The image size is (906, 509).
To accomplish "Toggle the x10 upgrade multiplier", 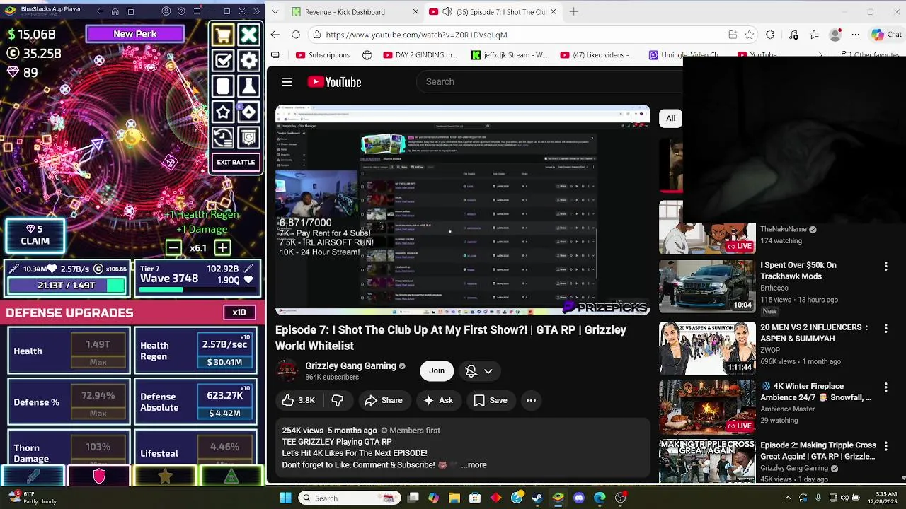I will (x=239, y=312).
